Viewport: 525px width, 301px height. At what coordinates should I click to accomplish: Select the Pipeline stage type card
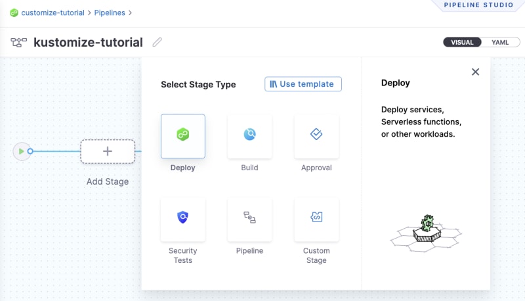click(249, 220)
